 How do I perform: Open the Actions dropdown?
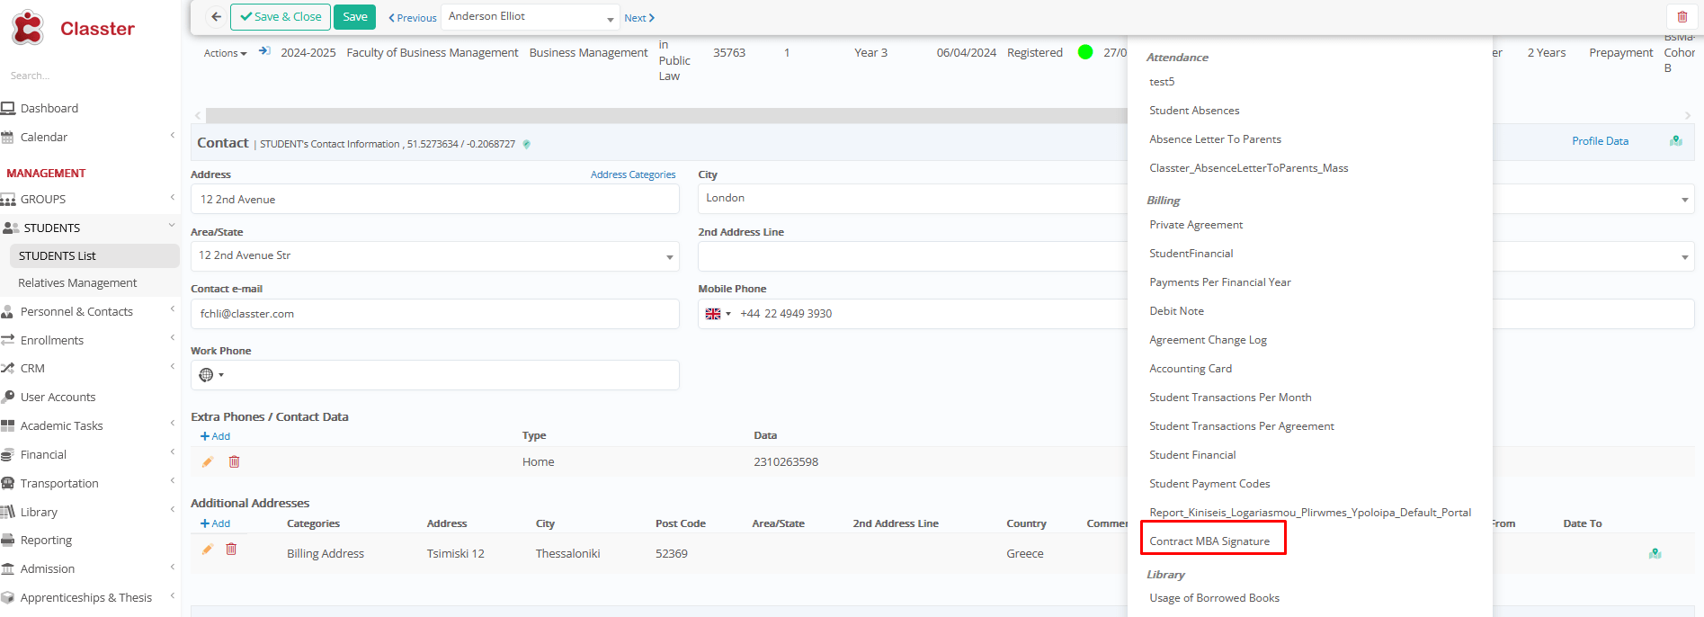(x=225, y=54)
